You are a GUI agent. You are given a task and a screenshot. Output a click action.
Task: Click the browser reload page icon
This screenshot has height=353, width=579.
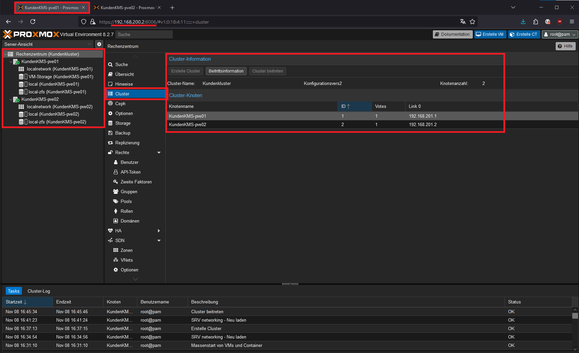coord(33,22)
